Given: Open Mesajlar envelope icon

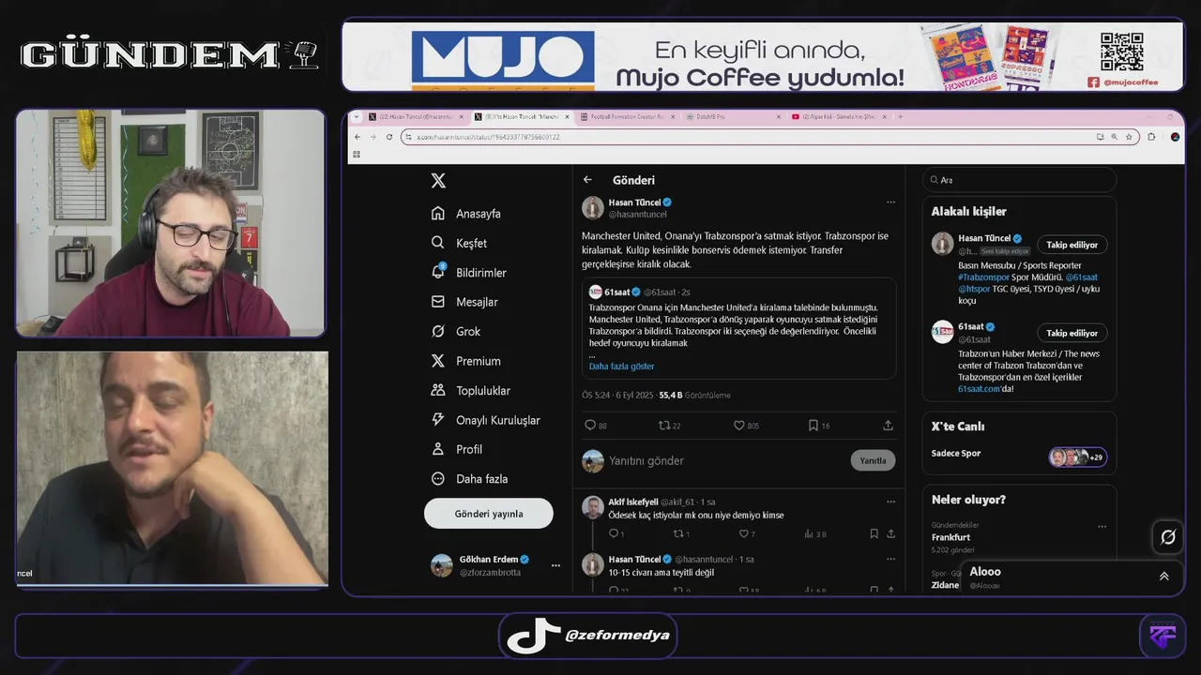Looking at the screenshot, I should tap(438, 302).
